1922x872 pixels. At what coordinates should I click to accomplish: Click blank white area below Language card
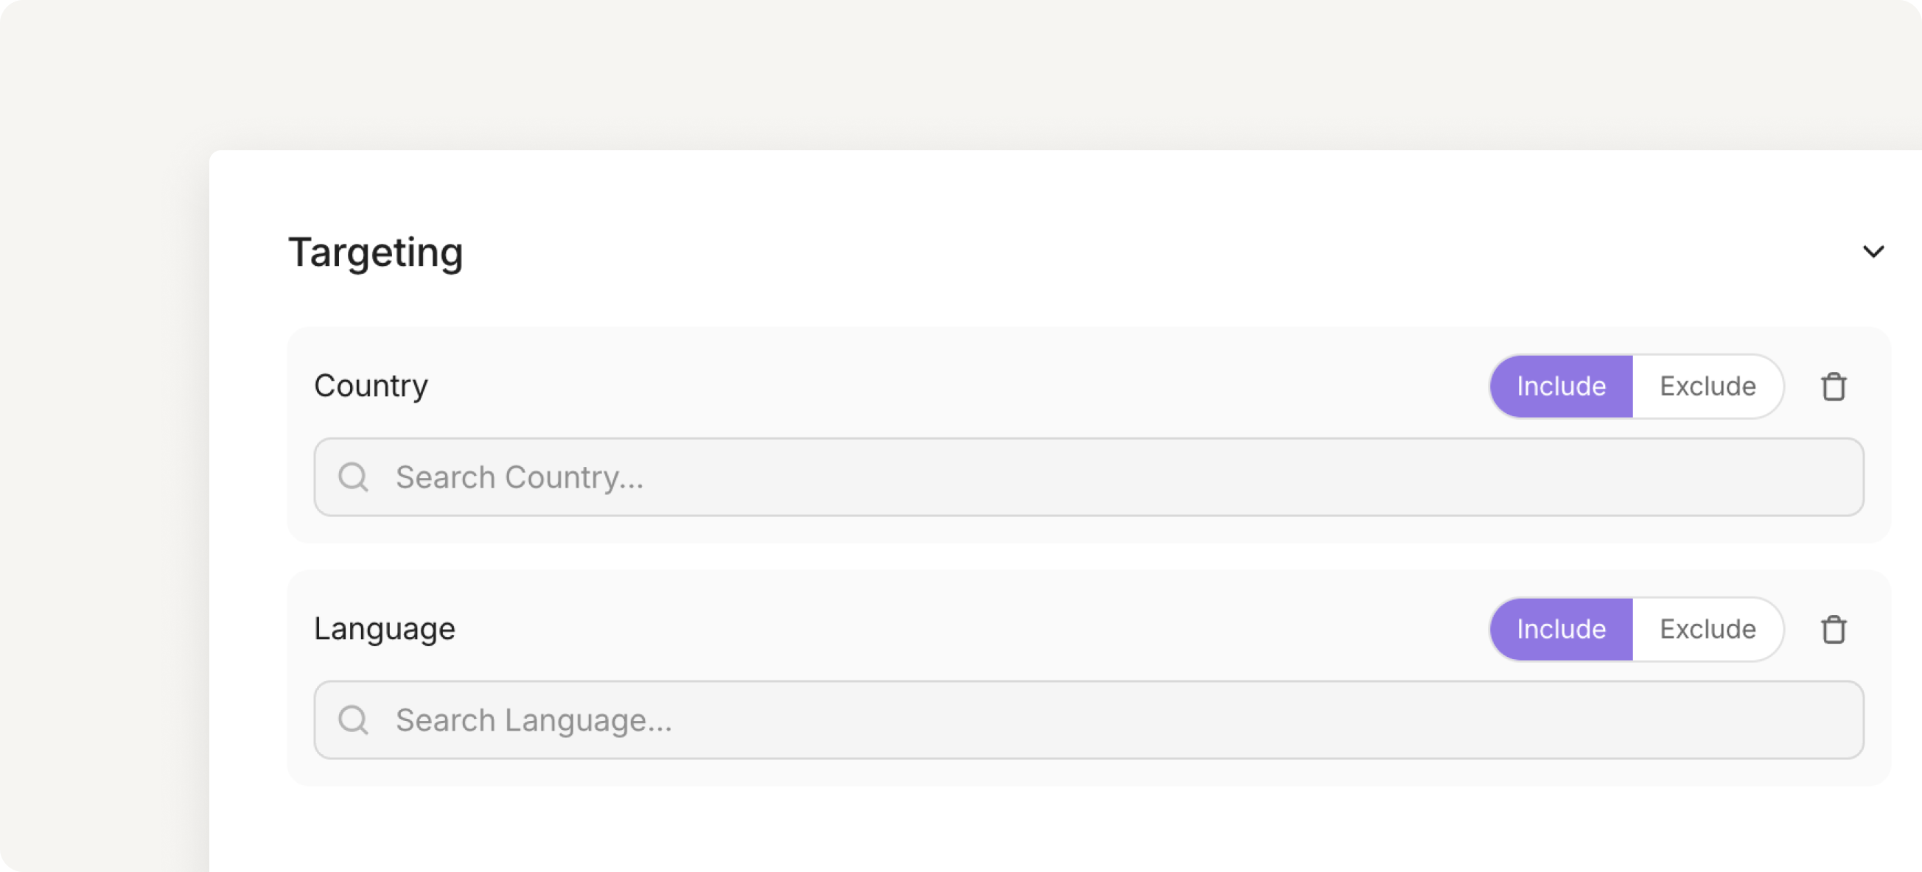pyautogui.click(x=1044, y=829)
